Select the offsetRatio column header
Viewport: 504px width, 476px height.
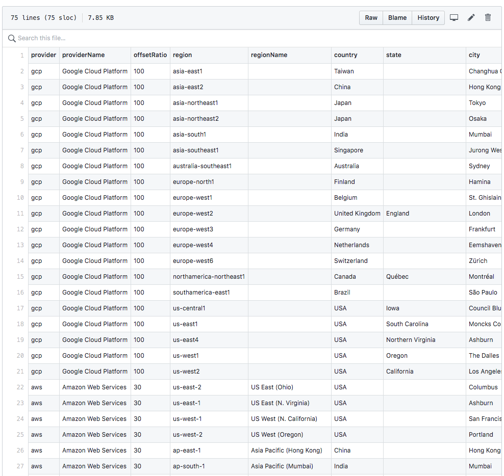(x=150, y=55)
